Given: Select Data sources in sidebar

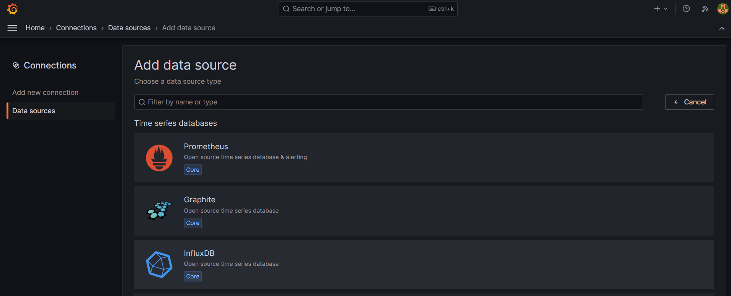Looking at the screenshot, I should tap(61, 111).
